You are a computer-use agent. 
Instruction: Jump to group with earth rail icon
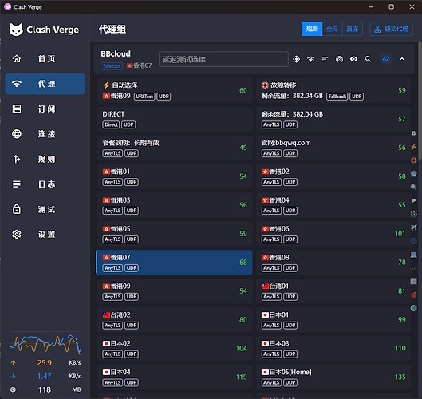(414, 308)
